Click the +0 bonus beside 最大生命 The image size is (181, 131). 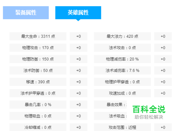(79, 36)
